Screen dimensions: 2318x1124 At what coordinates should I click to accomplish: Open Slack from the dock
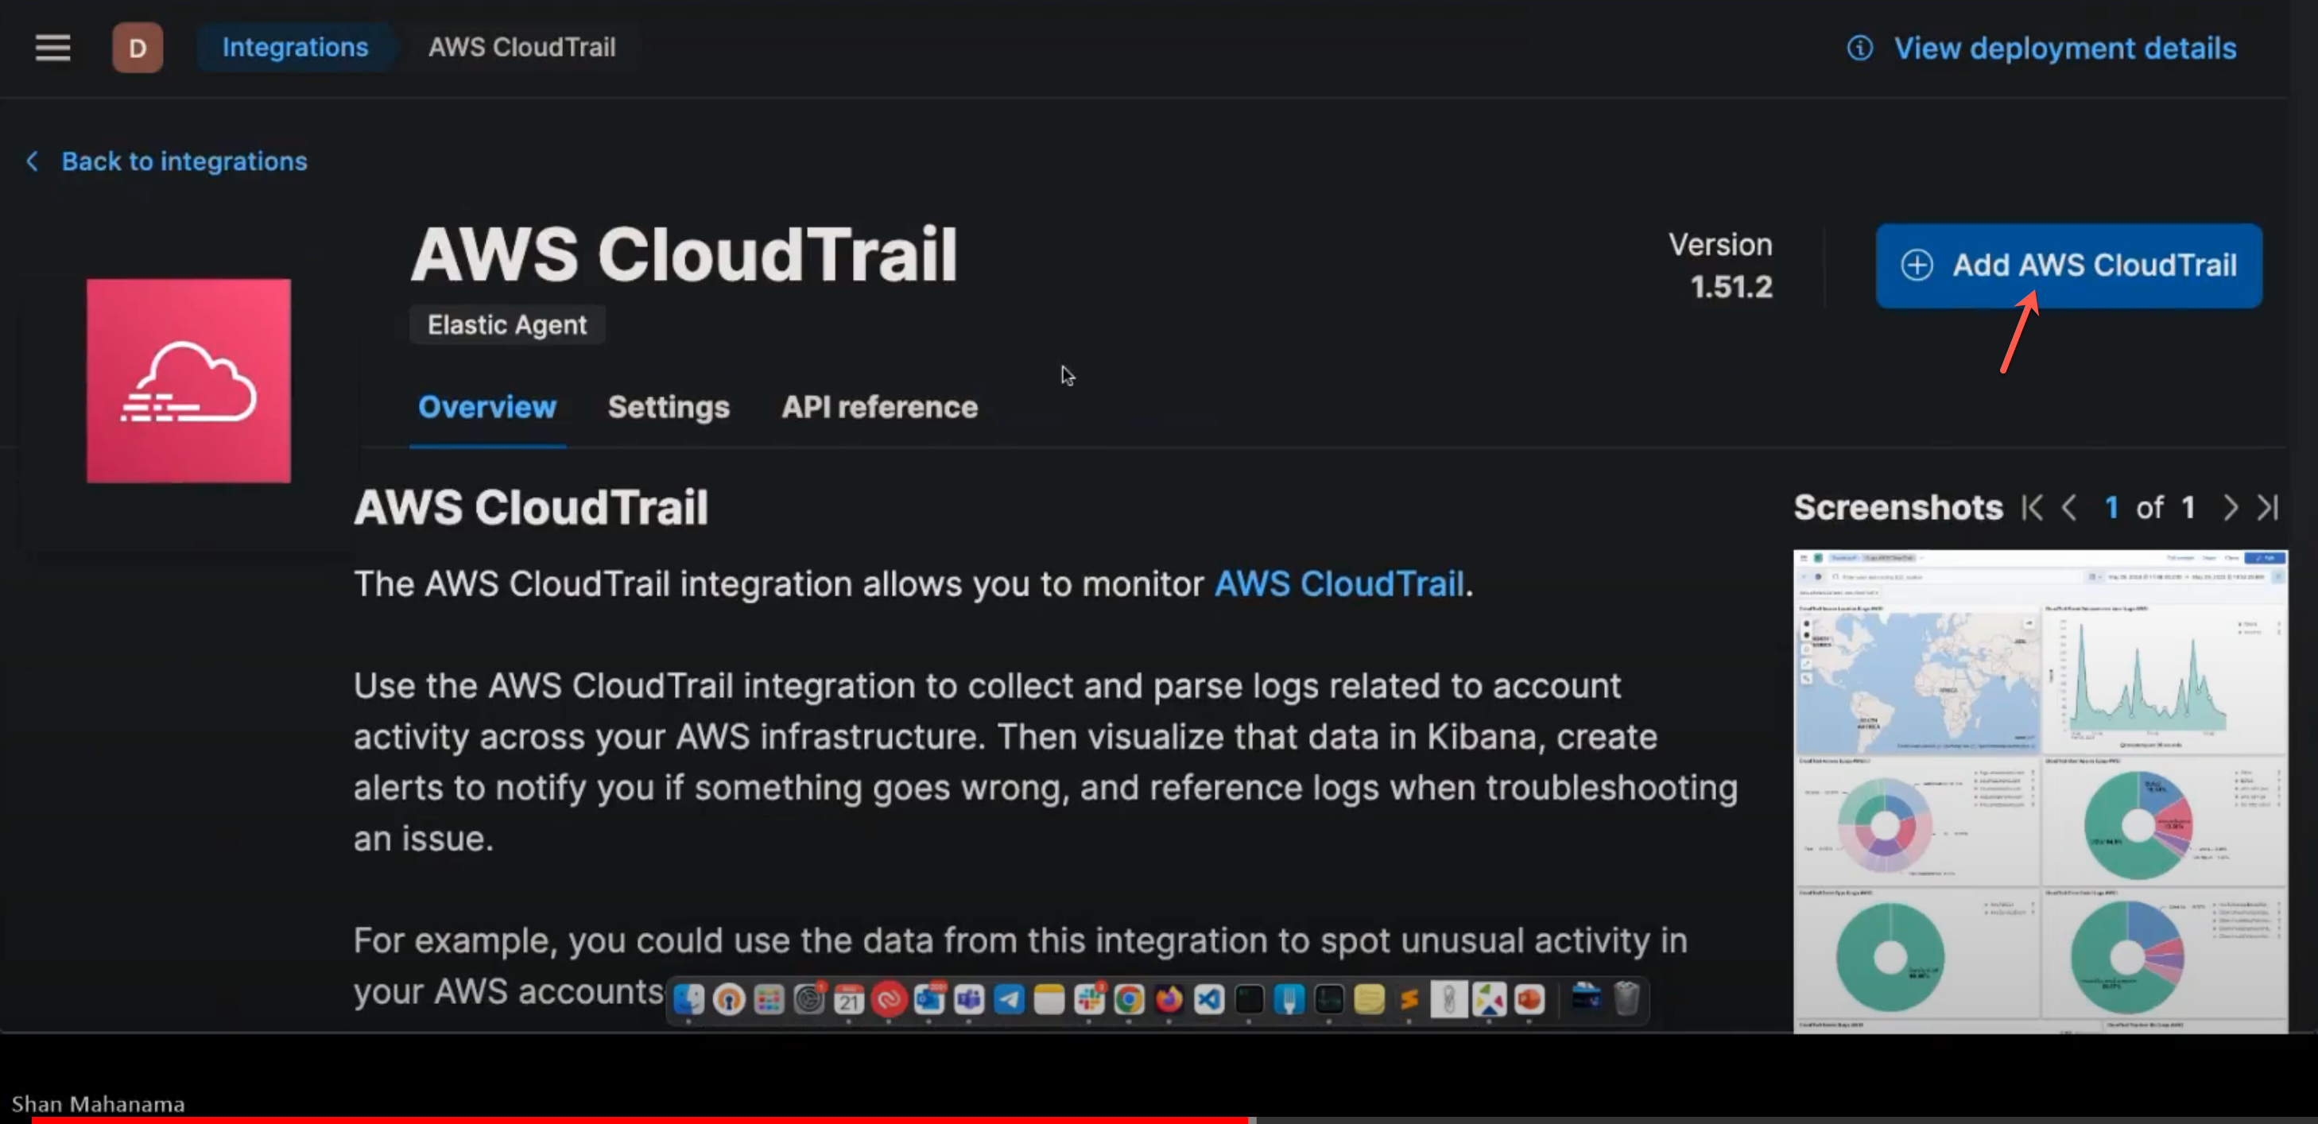pos(1089,999)
